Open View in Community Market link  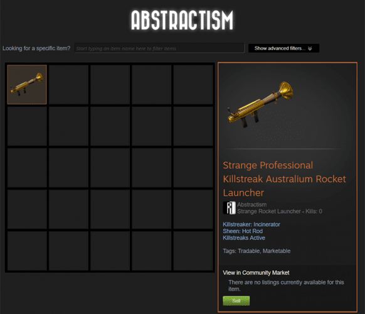click(x=256, y=273)
